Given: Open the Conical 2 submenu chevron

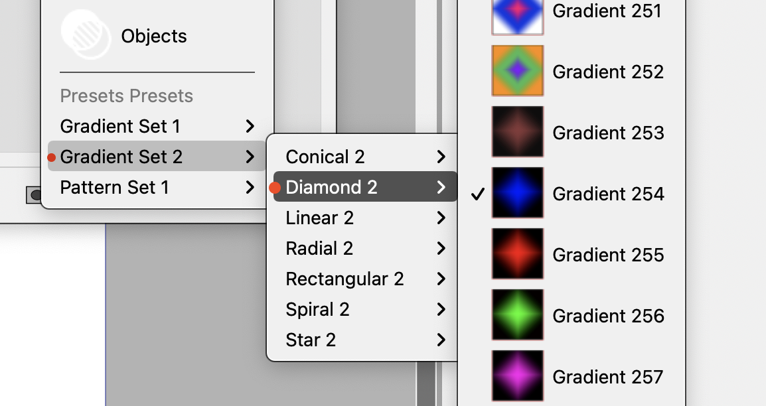Looking at the screenshot, I should pyautogui.click(x=441, y=157).
